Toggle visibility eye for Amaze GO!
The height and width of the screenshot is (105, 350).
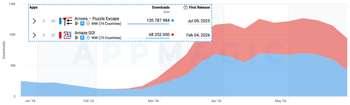53,35
